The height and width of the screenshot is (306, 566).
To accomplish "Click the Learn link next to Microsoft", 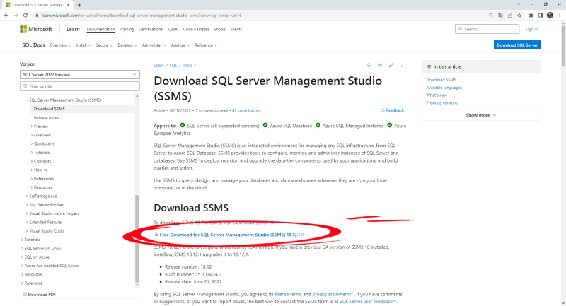I will click(73, 29).
